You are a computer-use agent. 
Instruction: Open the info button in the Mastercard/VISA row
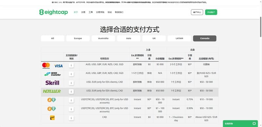coord(71,65)
